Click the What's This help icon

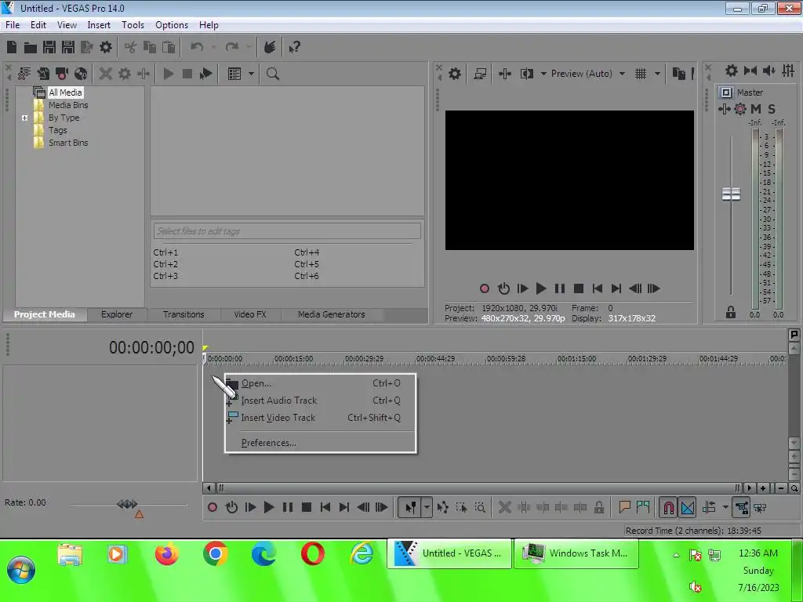(295, 48)
